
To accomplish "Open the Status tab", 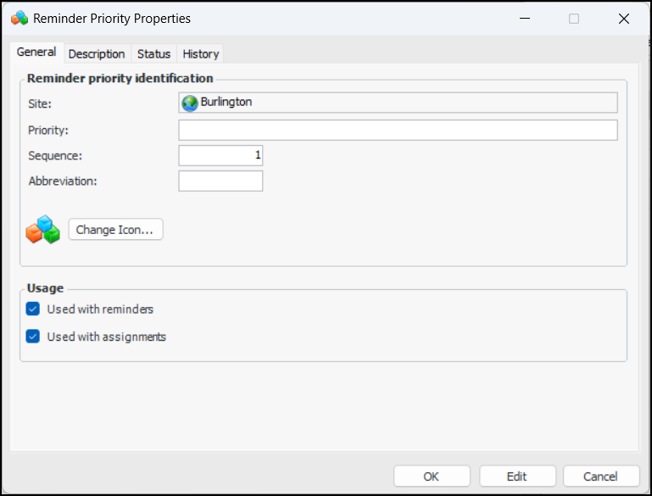I will [x=153, y=54].
